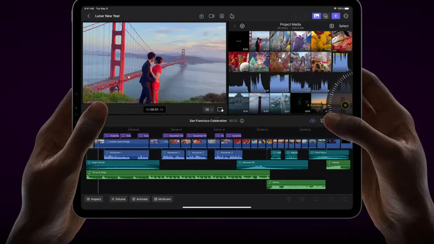Screen dimensions: 434x244
Task: Open the 38% viewer zoom menu
Action: tap(208, 109)
